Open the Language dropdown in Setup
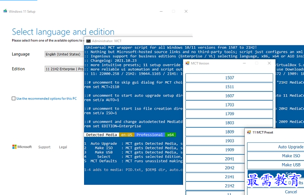The height and width of the screenshot is (195, 304). pos(64,54)
